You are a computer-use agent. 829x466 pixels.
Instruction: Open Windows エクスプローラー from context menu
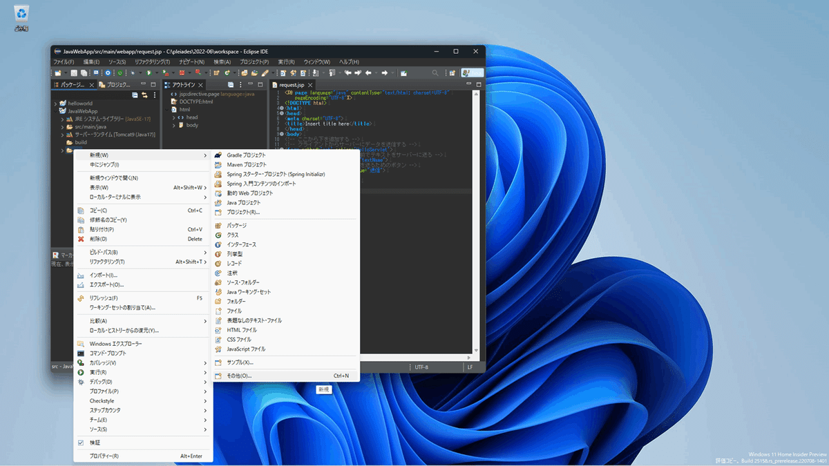[x=143, y=344]
